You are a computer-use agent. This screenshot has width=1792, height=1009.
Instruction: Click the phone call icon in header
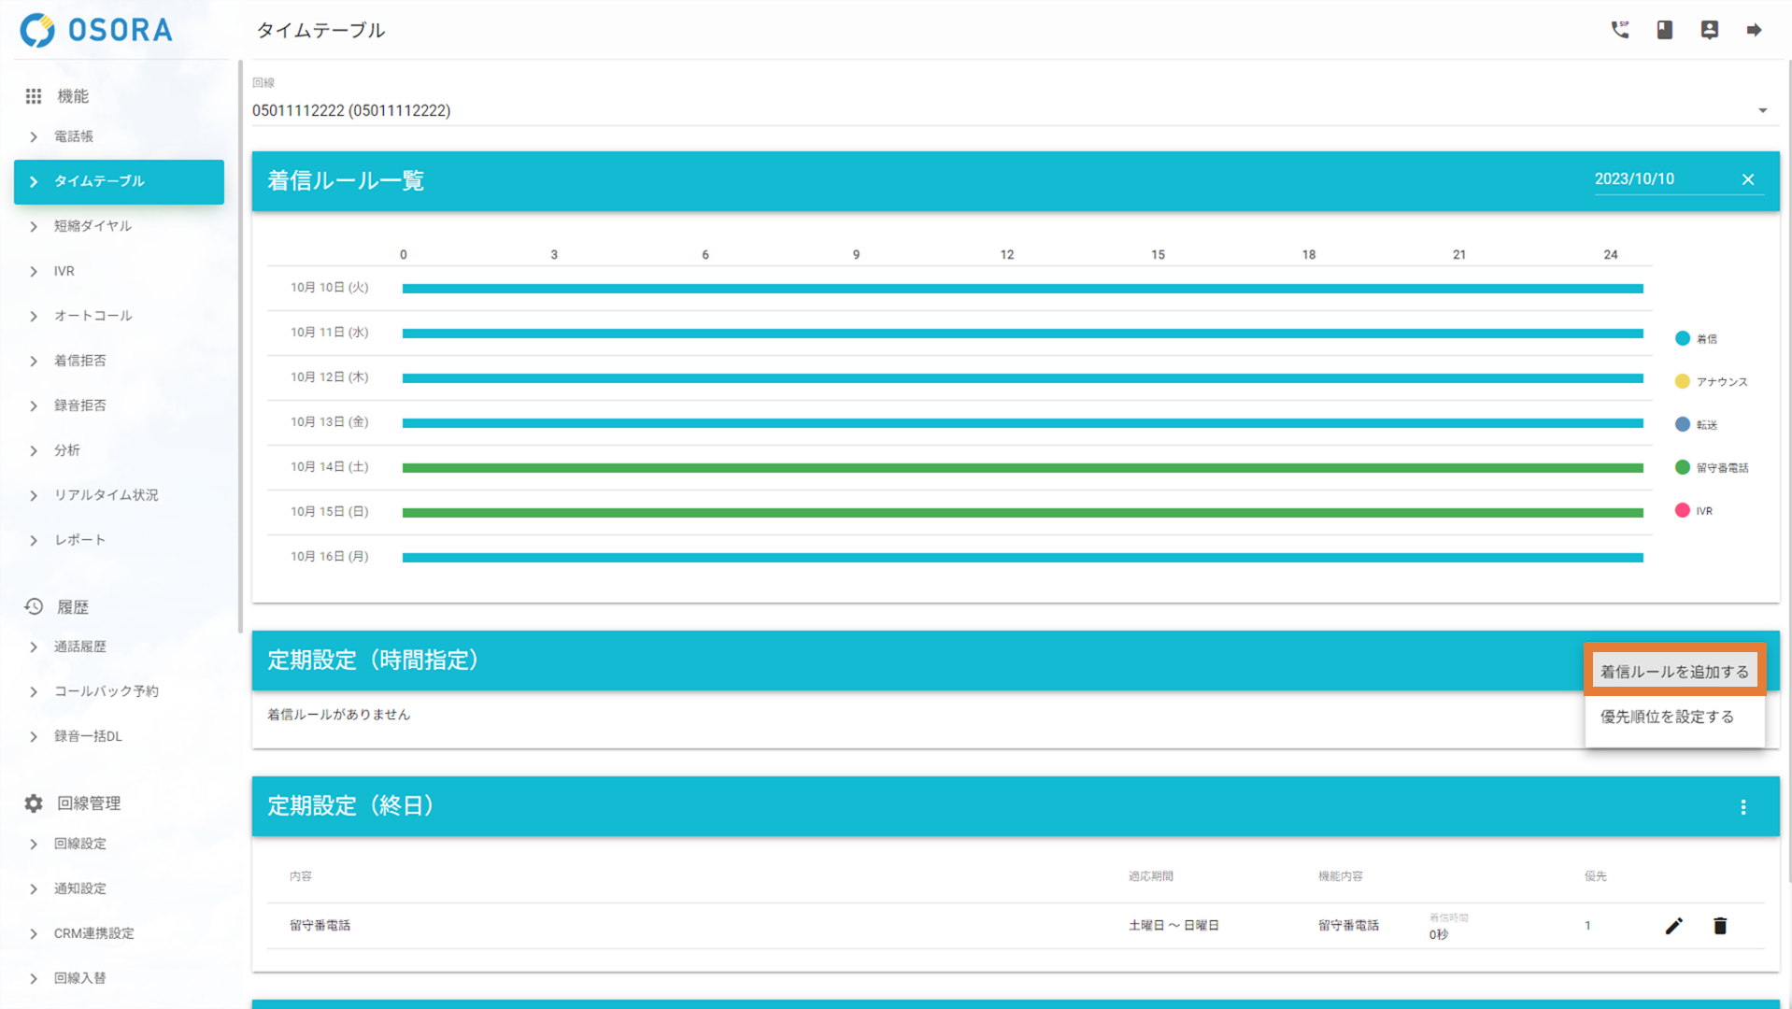1619,30
